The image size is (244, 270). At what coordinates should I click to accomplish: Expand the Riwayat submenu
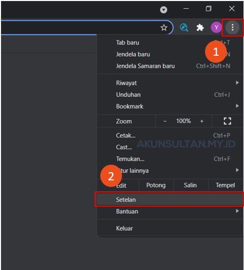pos(170,83)
